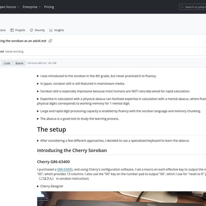Open the Insights tab
The image size is (206, 206).
[57, 30]
